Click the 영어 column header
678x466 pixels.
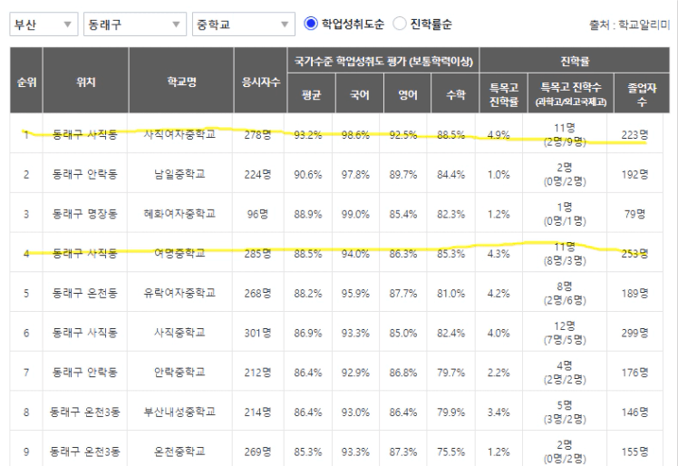tap(407, 94)
